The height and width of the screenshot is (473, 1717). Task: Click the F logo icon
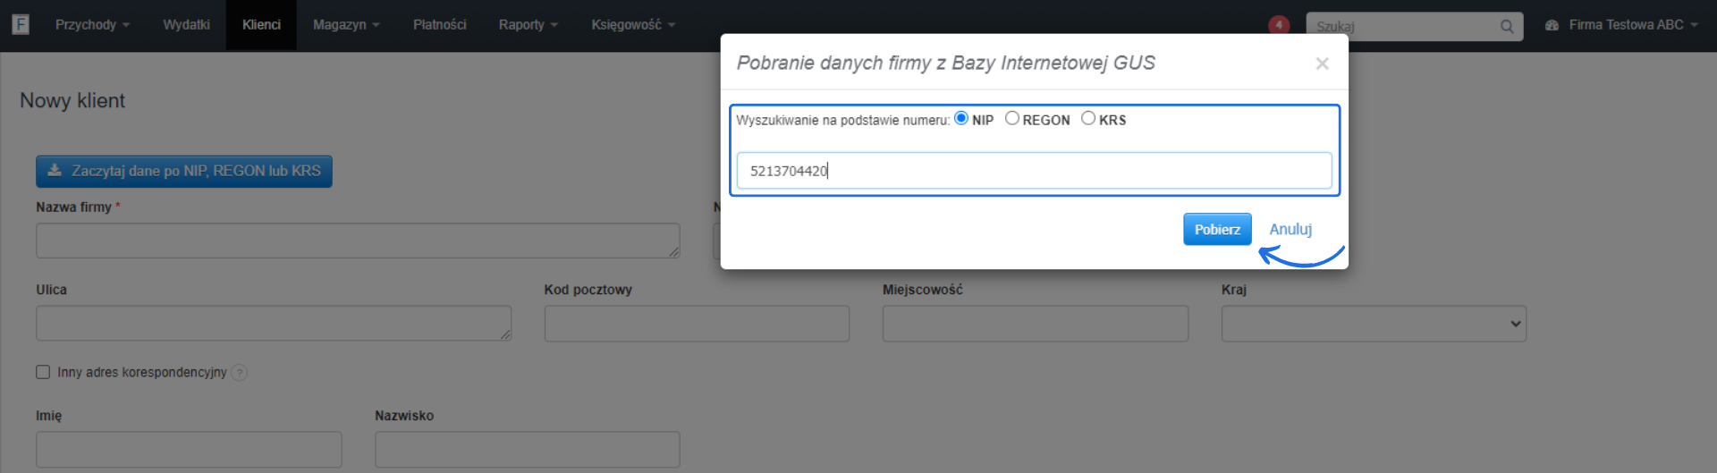tap(21, 24)
